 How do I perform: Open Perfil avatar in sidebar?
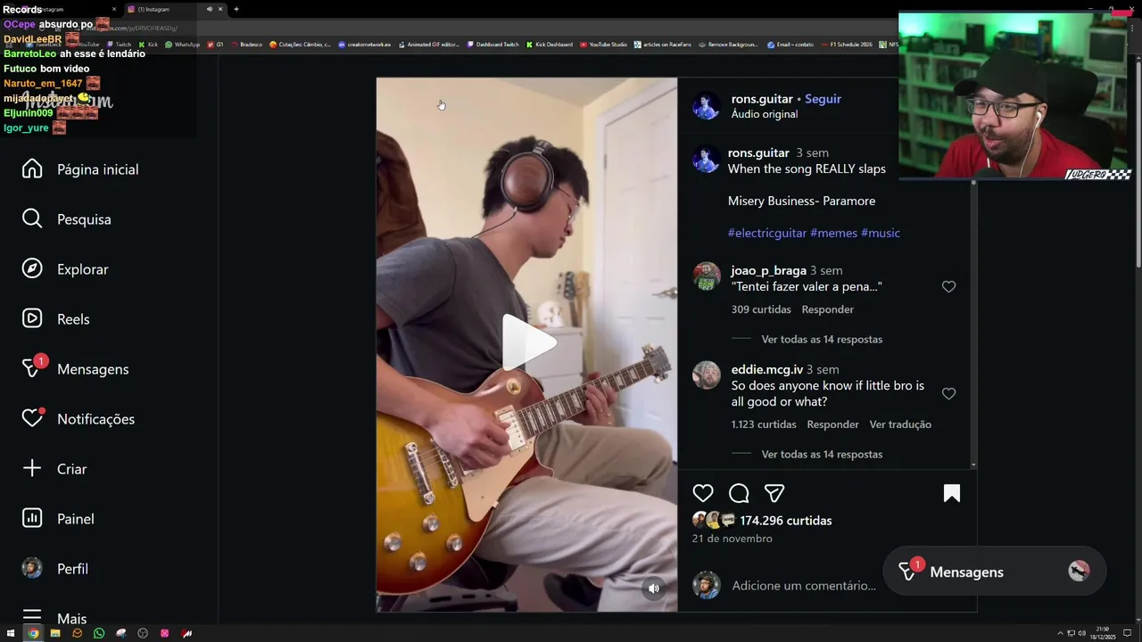coord(32,569)
